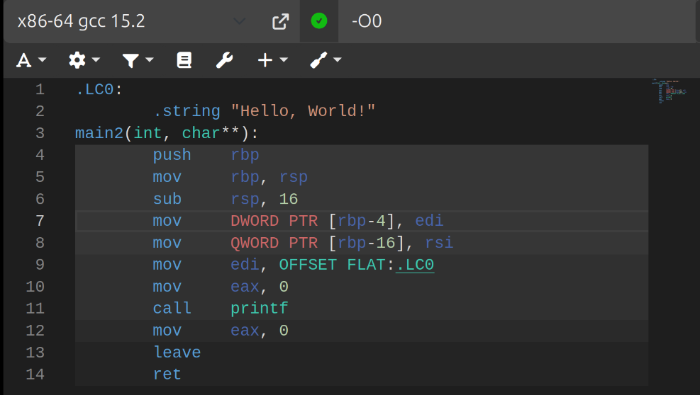
Task: Click the overrides wrench icon
Action: point(224,59)
